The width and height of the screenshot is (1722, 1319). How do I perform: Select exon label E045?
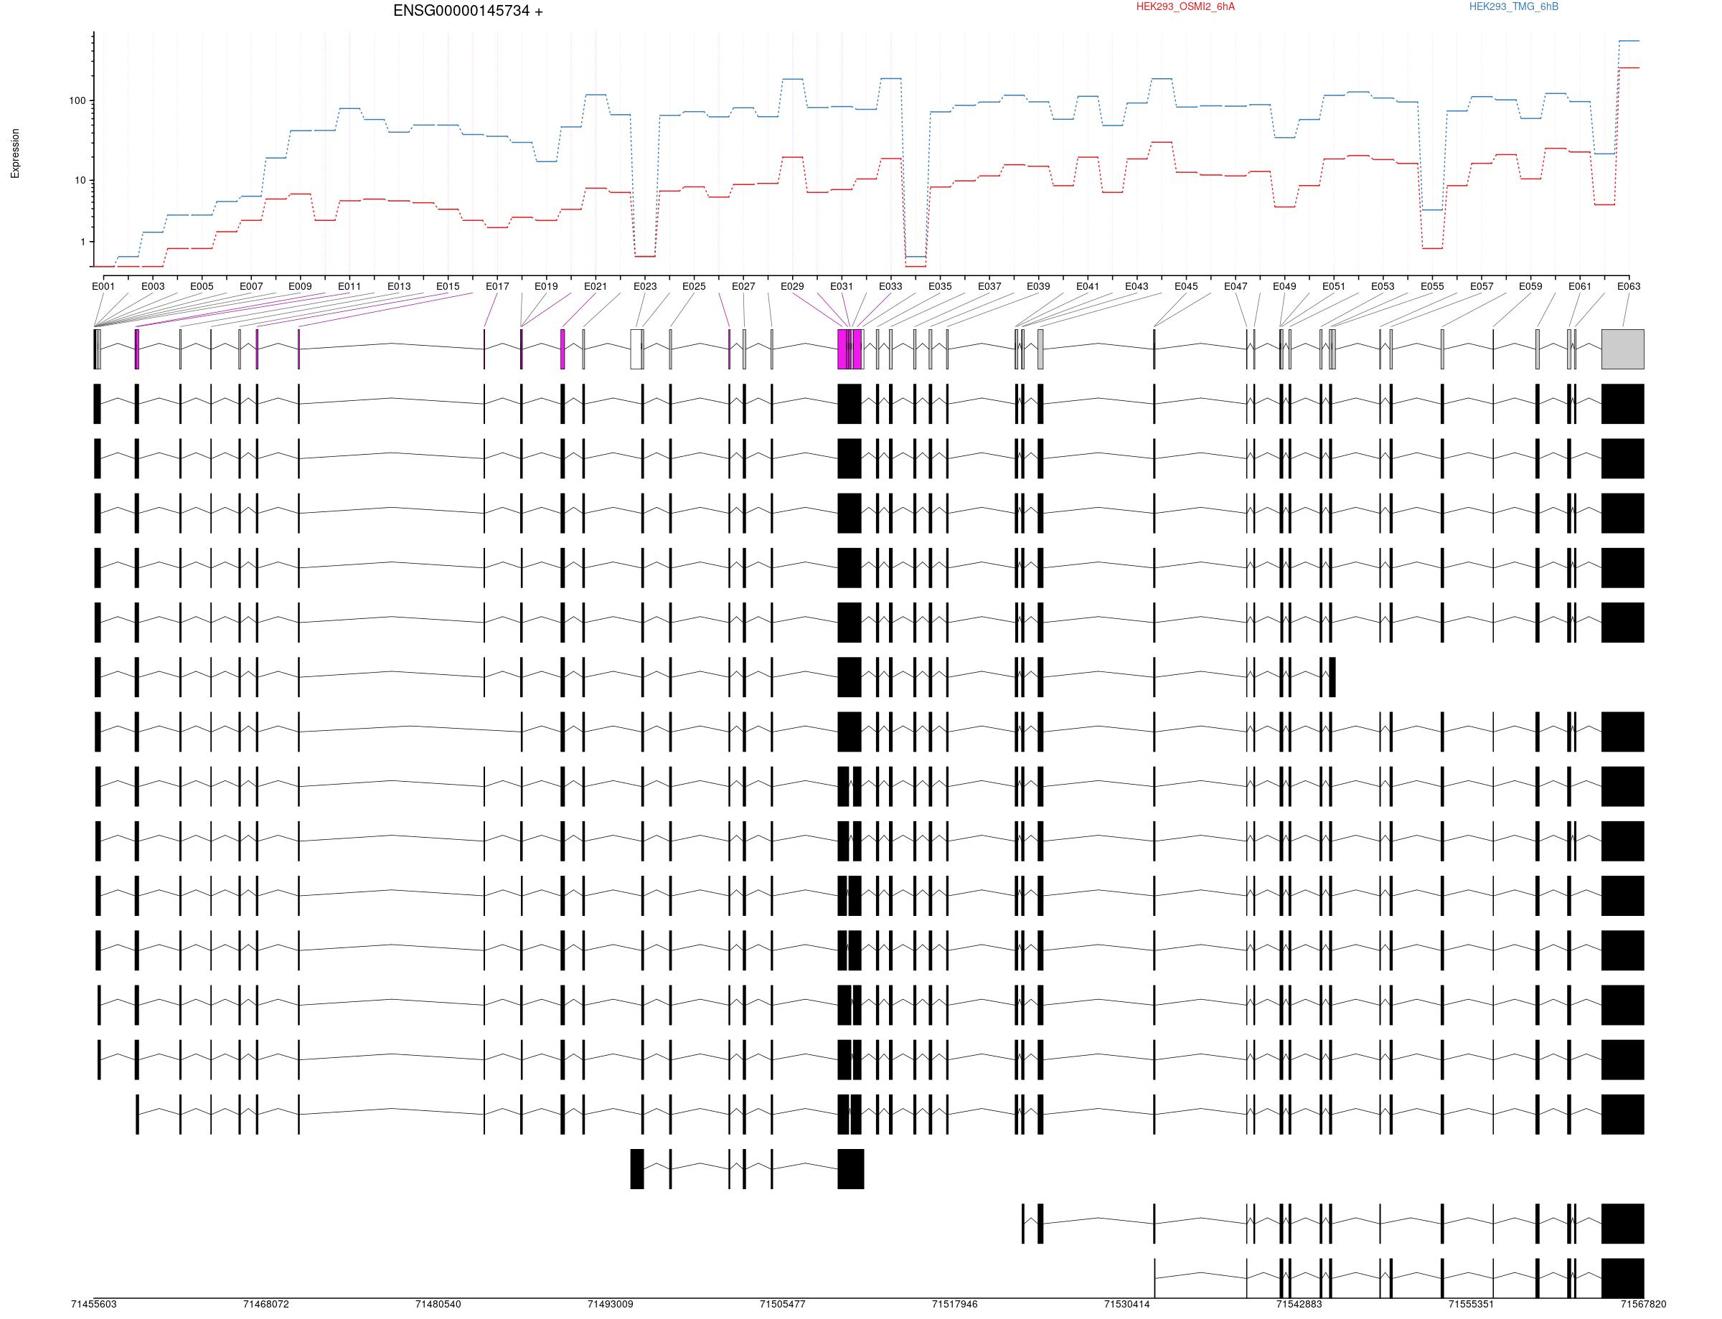(1187, 287)
